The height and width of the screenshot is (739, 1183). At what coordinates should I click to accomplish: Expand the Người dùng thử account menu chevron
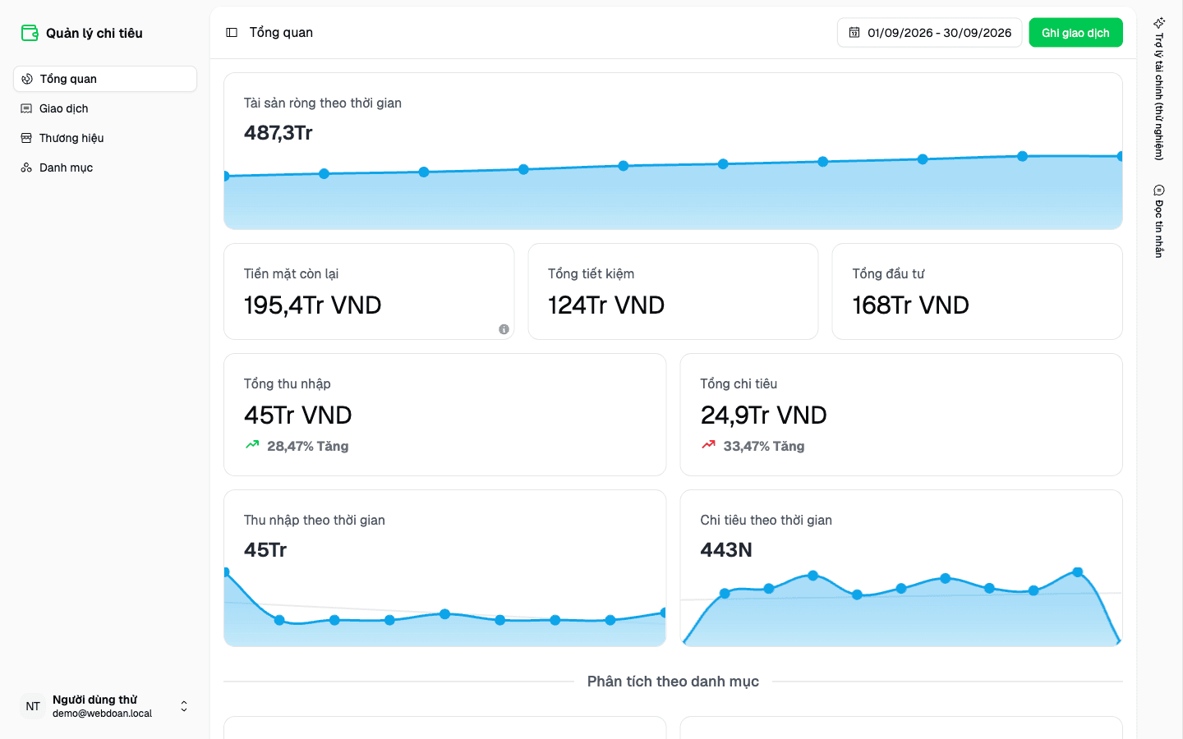pyautogui.click(x=184, y=706)
